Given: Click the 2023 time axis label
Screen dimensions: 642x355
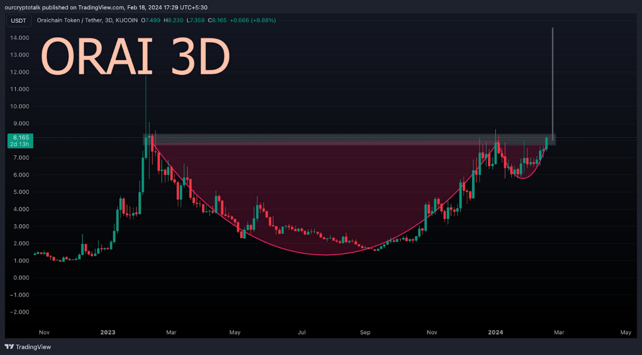Looking at the screenshot, I should tap(108, 332).
